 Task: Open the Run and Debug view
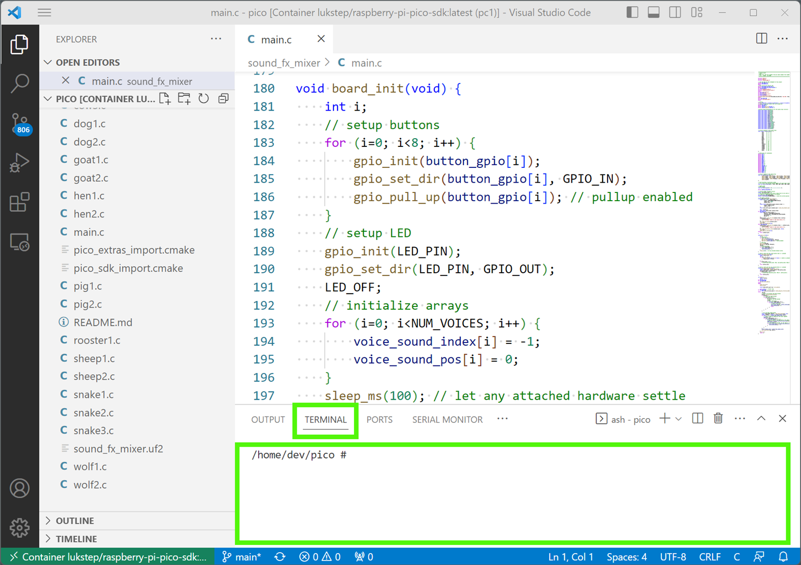click(x=19, y=163)
